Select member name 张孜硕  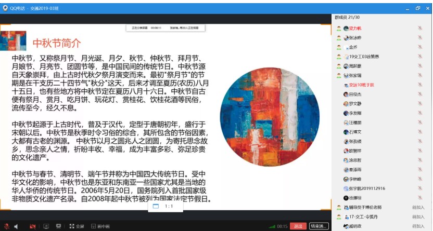pyautogui.click(x=355, y=141)
